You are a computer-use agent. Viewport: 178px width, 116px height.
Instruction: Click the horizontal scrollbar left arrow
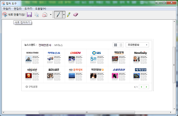click(4, 112)
